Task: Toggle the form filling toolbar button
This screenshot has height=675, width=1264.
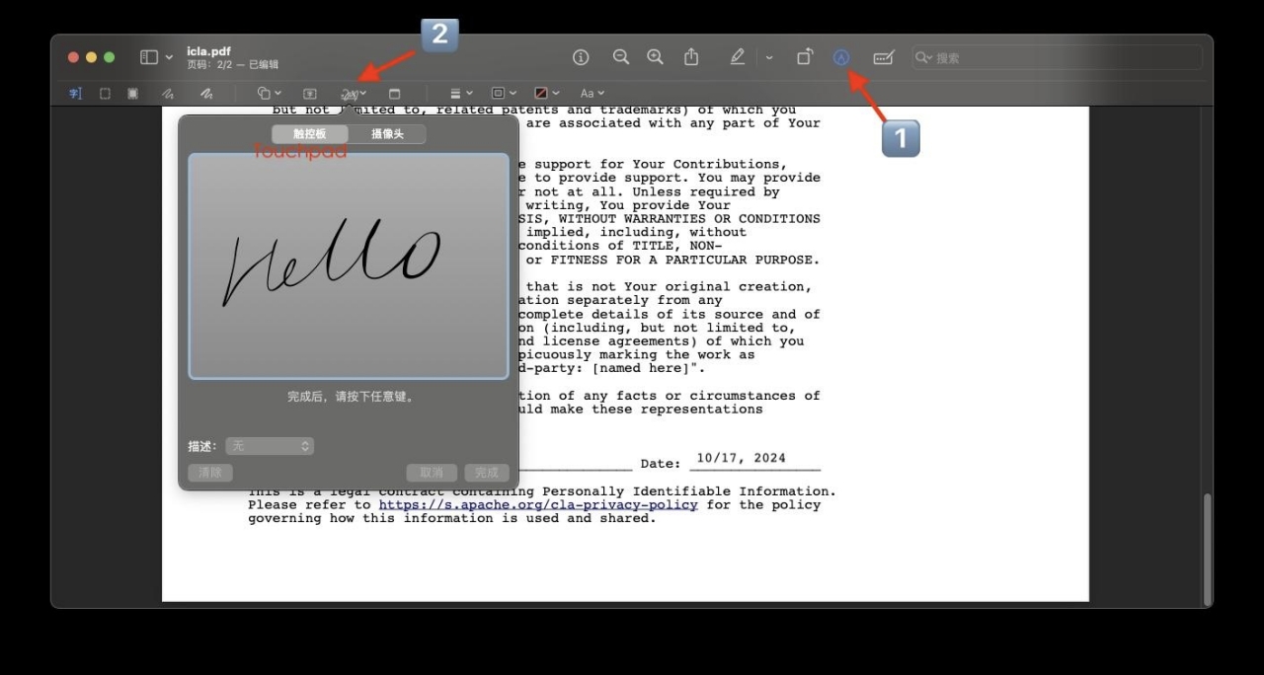Action: (x=883, y=58)
